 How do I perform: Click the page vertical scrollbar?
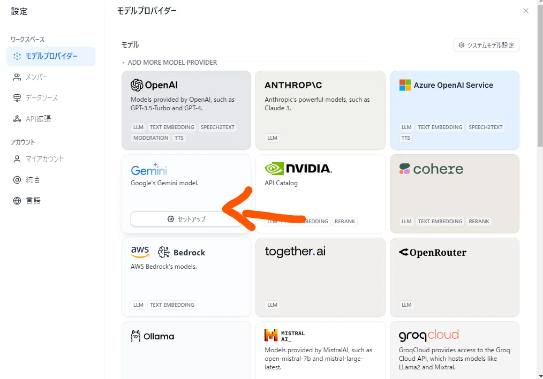(x=540, y=74)
